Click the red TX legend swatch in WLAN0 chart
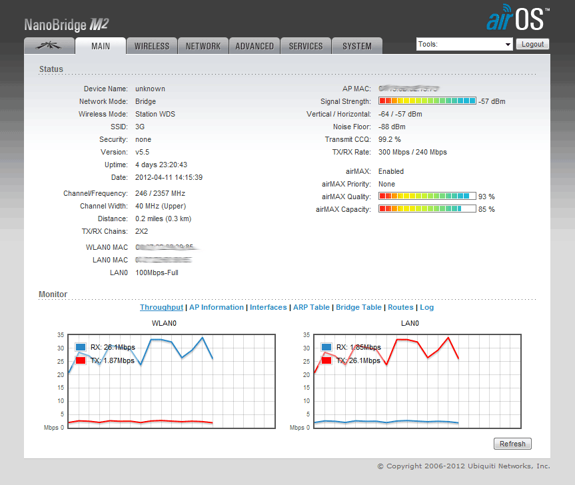 point(81,360)
